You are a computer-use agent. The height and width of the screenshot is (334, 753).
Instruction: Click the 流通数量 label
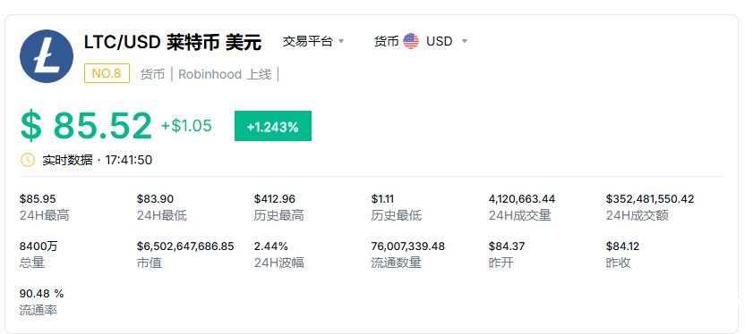[x=396, y=263]
